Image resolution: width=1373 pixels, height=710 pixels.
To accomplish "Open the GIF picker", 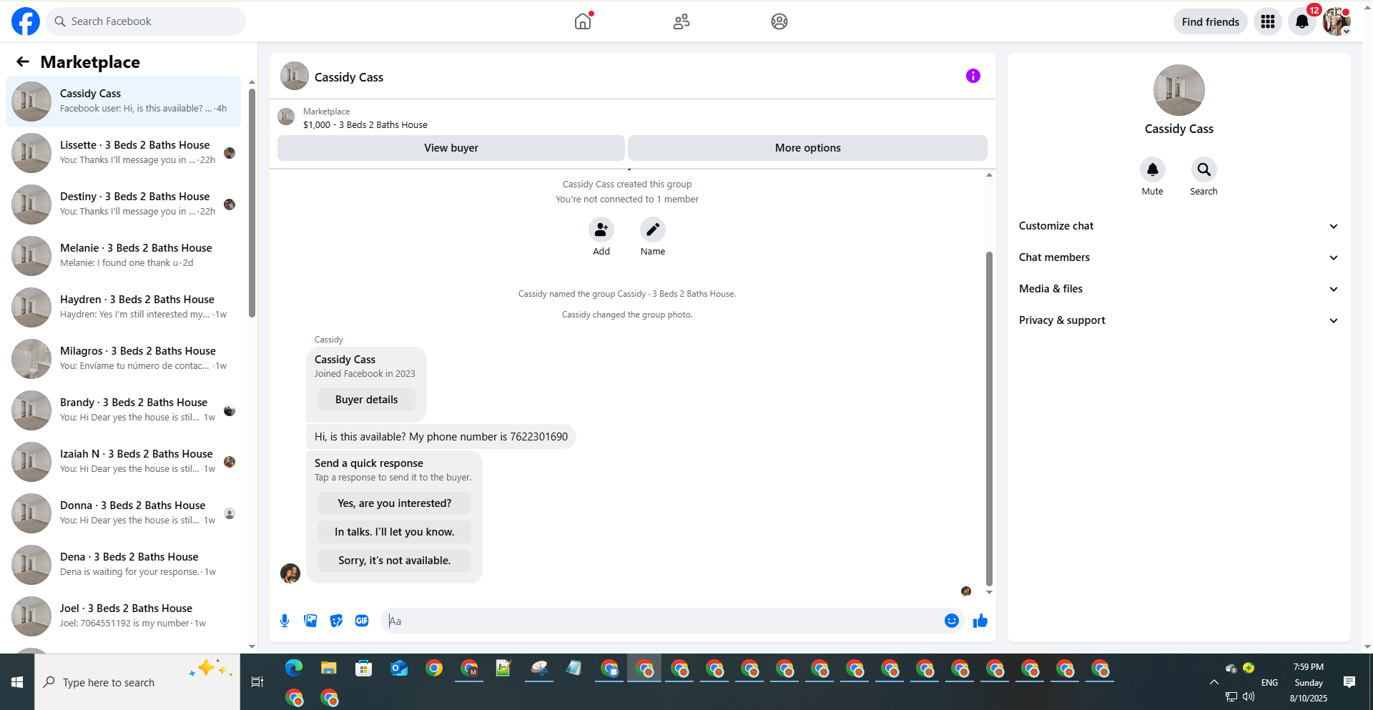I will pos(362,621).
